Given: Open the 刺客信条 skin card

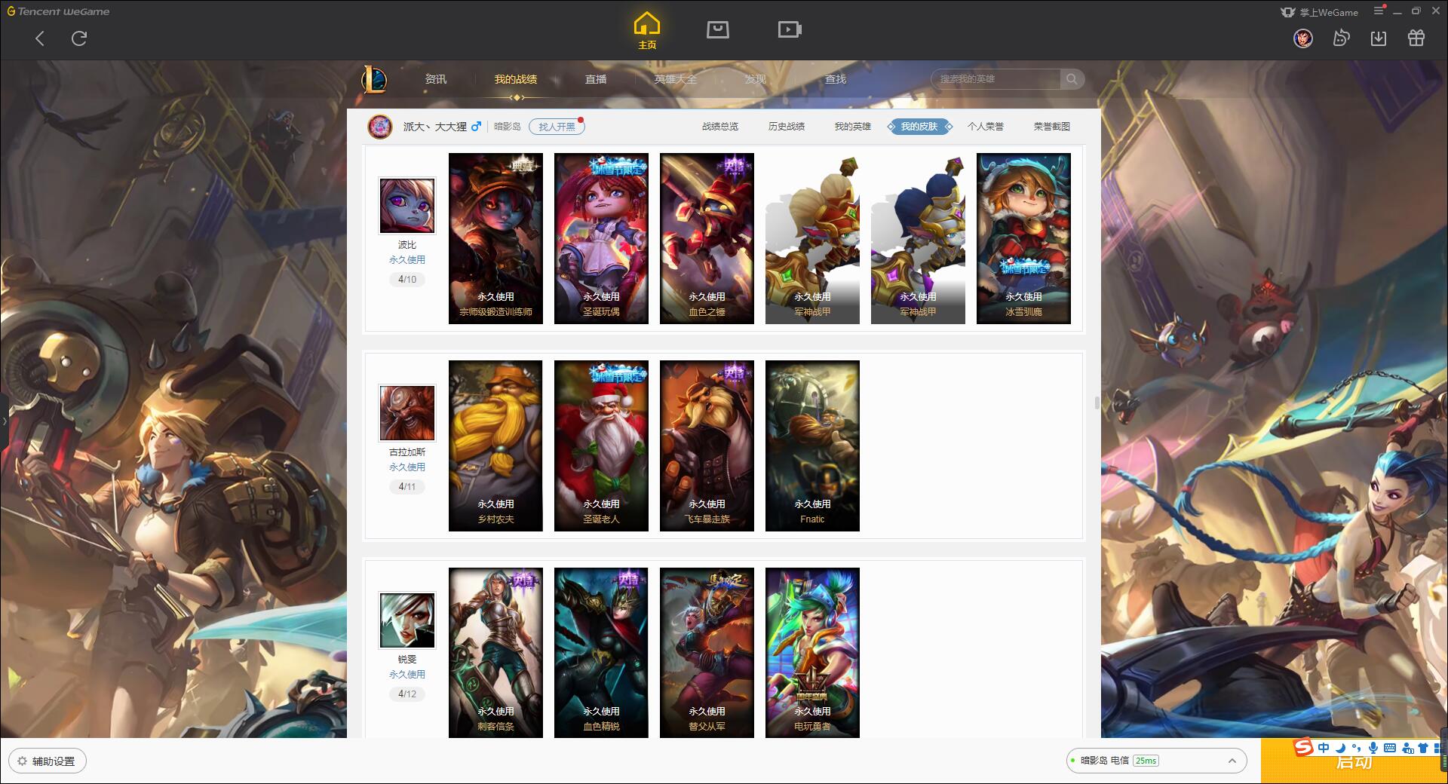Looking at the screenshot, I should click(x=495, y=653).
